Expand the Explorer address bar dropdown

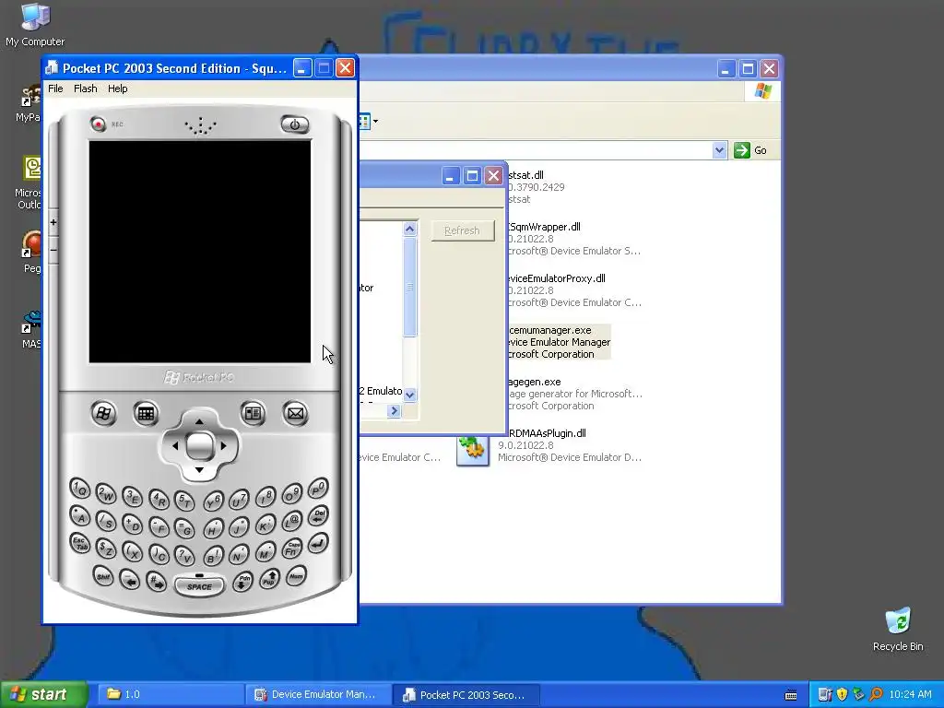pos(719,150)
